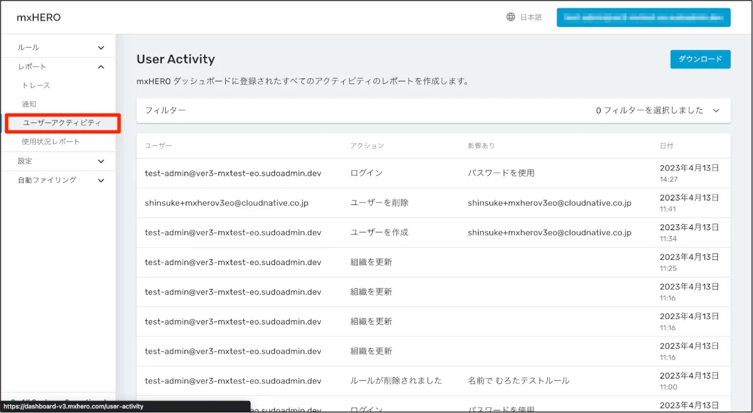Open the フィルター dropdown chevron
Image resolution: width=753 pixels, height=413 pixels.
pos(717,110)
